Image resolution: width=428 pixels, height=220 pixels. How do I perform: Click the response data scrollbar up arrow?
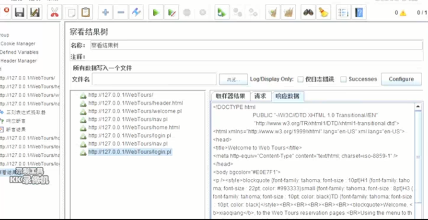click(x=417, y=107)
